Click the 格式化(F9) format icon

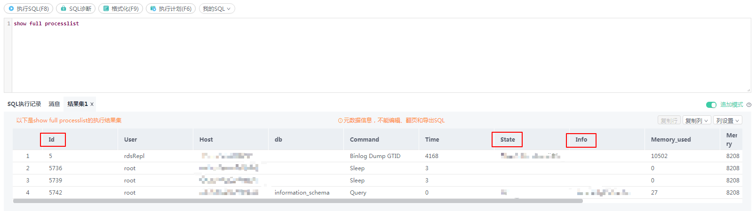pyautogui.click(x=106, y=8)
